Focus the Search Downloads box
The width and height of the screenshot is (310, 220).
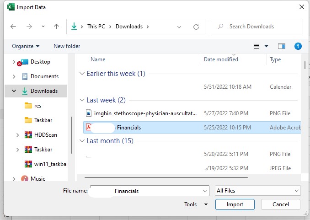257,27
